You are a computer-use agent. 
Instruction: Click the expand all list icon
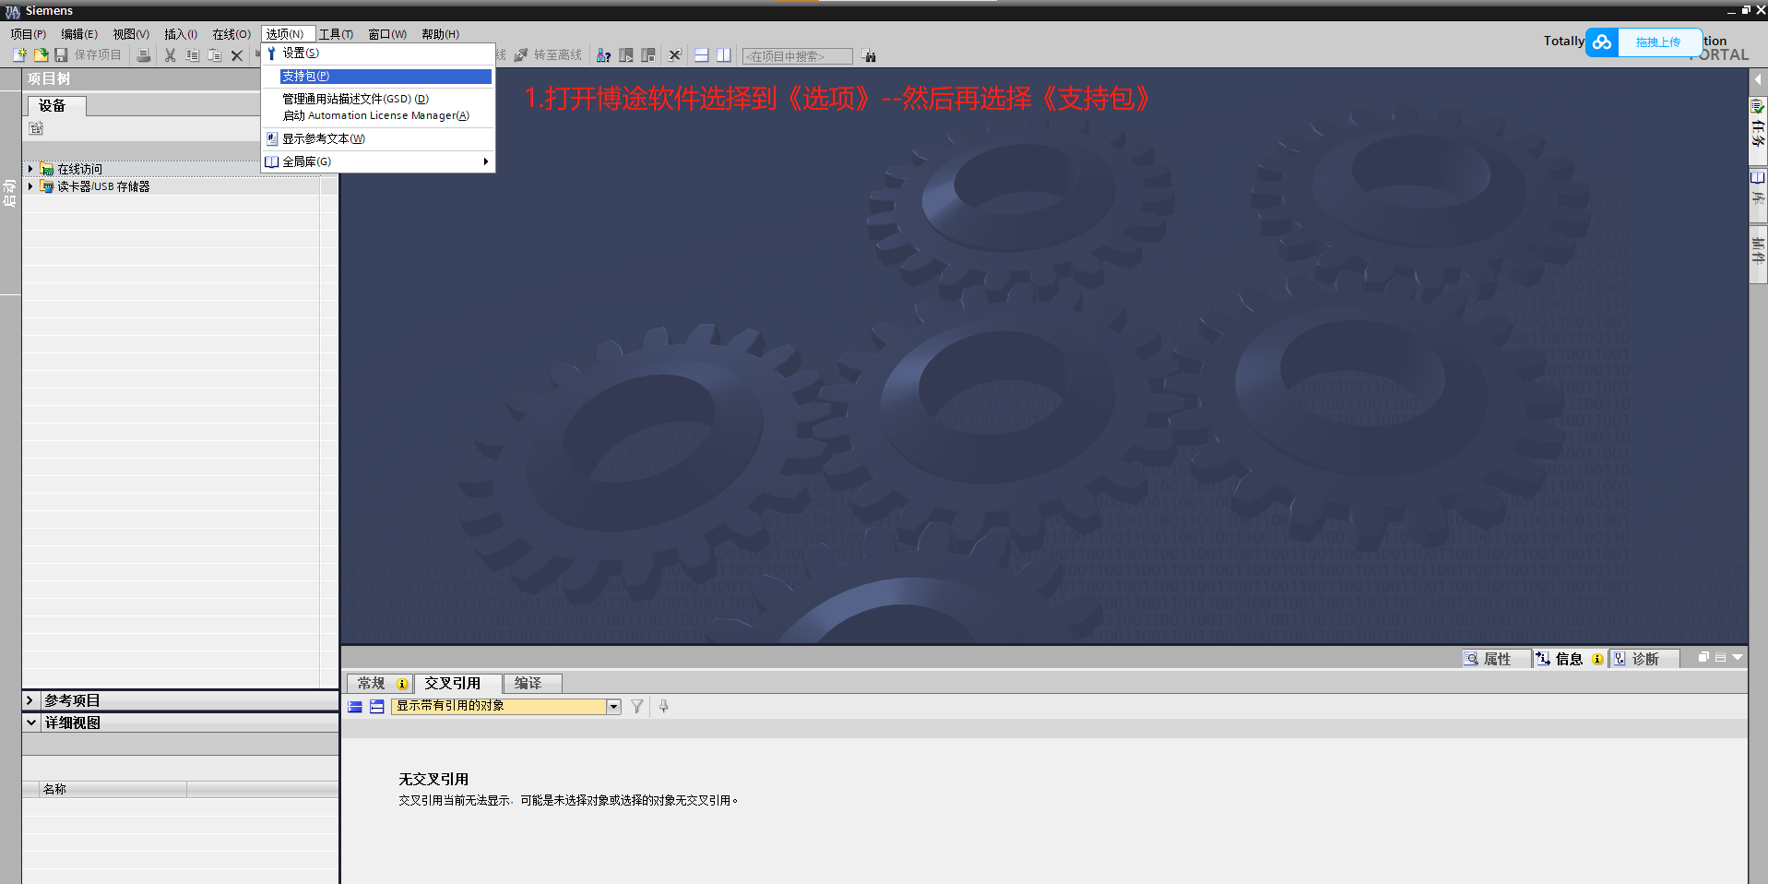[355, 707]
